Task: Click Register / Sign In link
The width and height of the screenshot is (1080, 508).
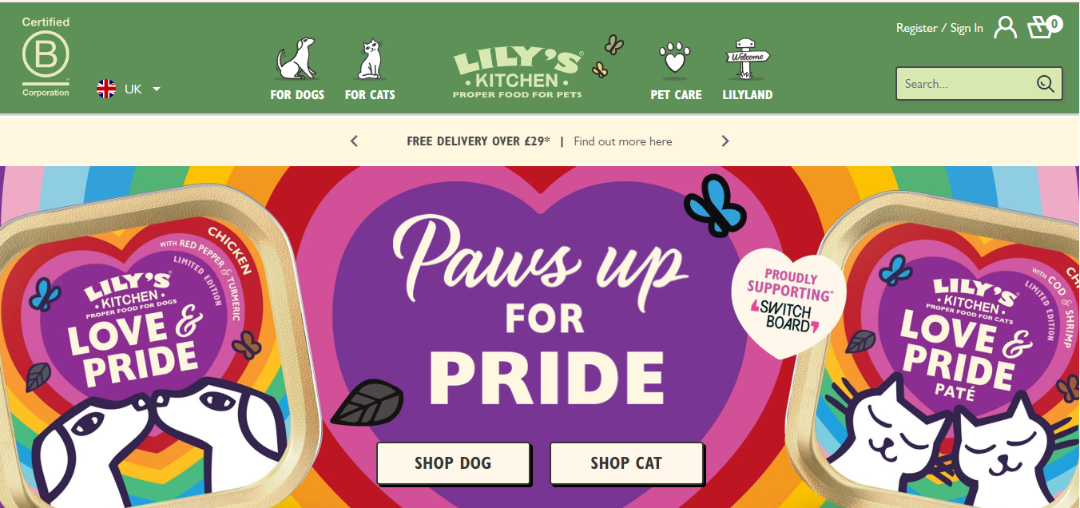Action: point(939,28)
